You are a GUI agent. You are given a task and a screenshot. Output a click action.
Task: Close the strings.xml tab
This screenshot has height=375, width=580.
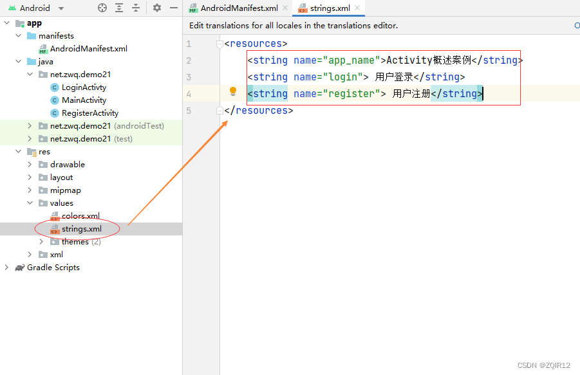coord(357,8)
